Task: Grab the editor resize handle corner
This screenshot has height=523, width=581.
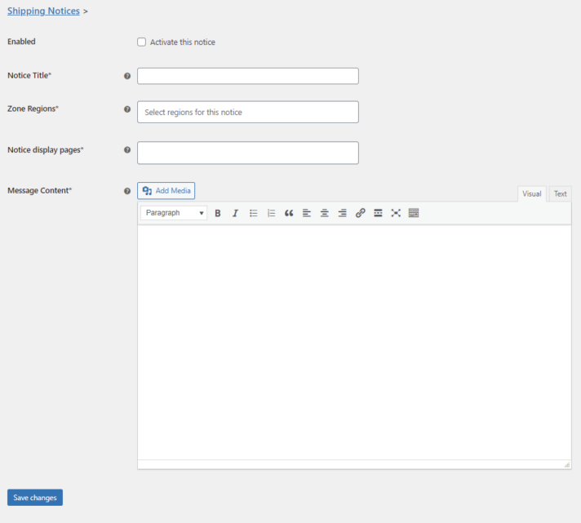Action: click(x=567, y=465)
